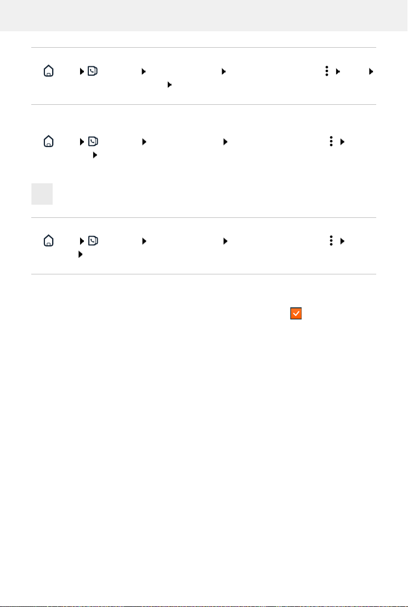The width and height of the screenshot is (408, 607).
Task: Click the arrow on middle row's second line
Action: click(94, 156)
